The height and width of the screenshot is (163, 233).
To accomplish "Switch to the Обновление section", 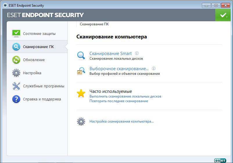I will point(34,60).
